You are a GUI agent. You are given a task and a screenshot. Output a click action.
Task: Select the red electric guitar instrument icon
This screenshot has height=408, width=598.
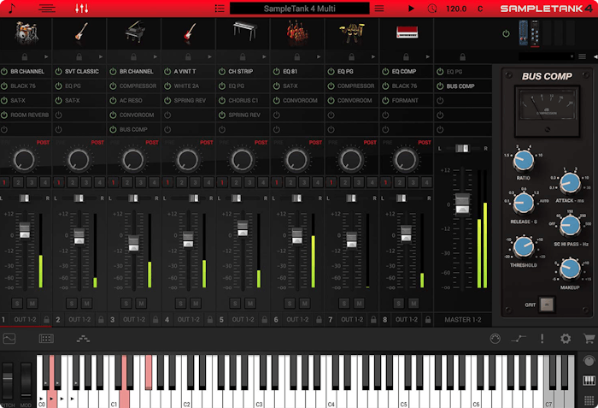pyautogui.click(x=190, y=32)
